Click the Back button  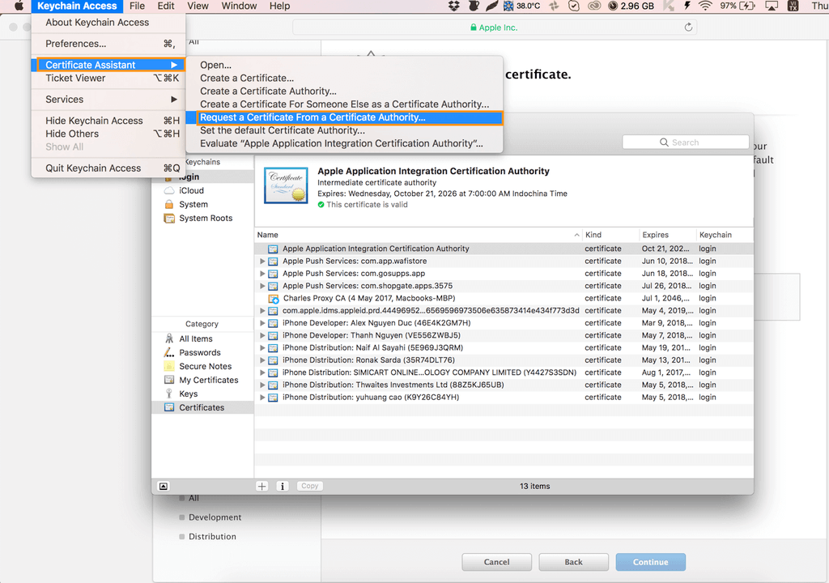tap(574, 562)
